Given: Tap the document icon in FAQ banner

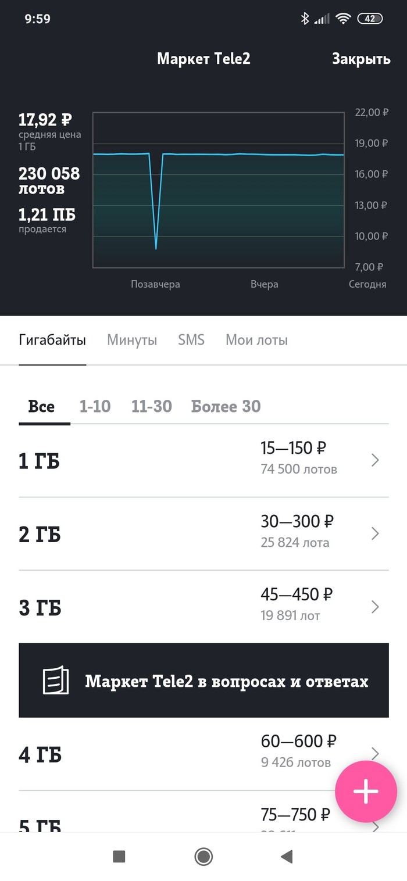Looking at the screenshot, I should (x=56, y=680).
